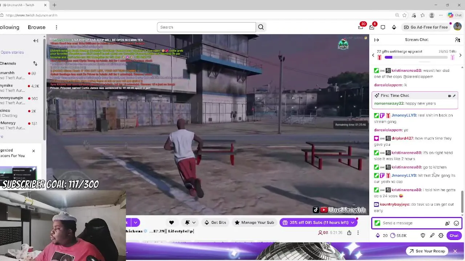This screenshot has height=261, width=465.
Task: Share the stream with the share icon
Action: coord(349,233)
